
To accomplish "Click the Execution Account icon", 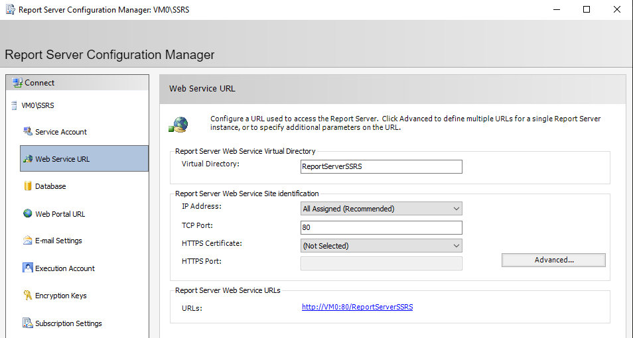I will point(27,268).
